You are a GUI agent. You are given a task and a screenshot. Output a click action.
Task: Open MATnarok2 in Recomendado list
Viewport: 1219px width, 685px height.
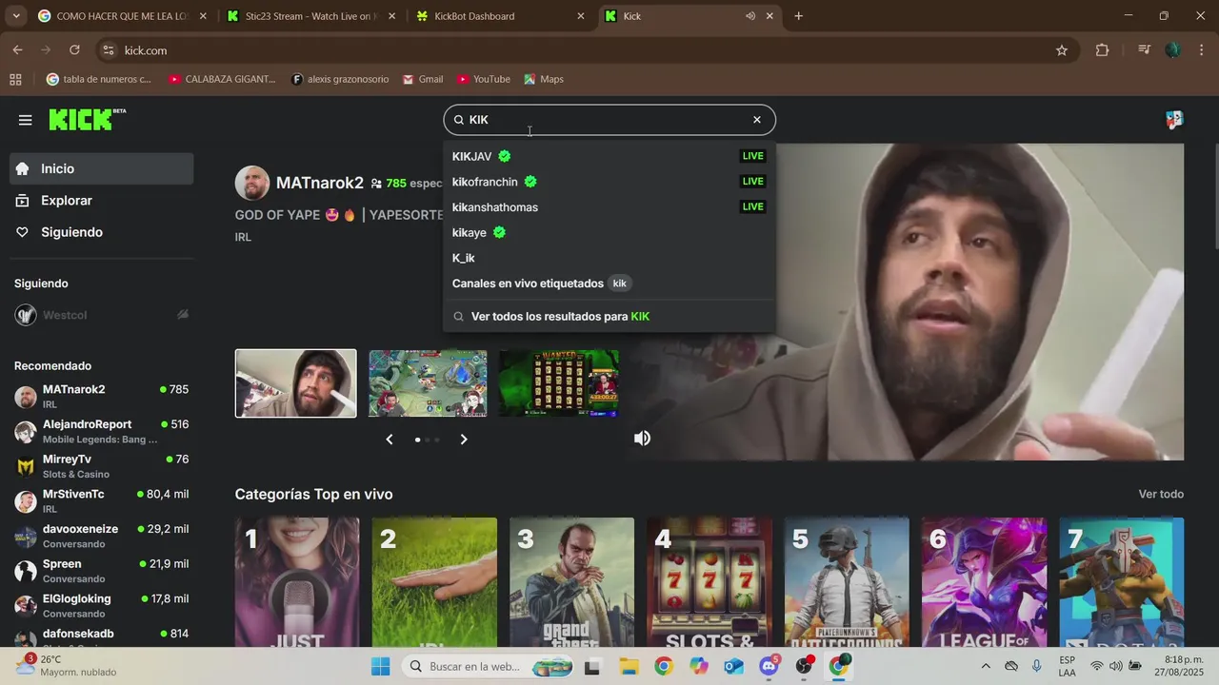pyautogui.click(x=102, y=396)
